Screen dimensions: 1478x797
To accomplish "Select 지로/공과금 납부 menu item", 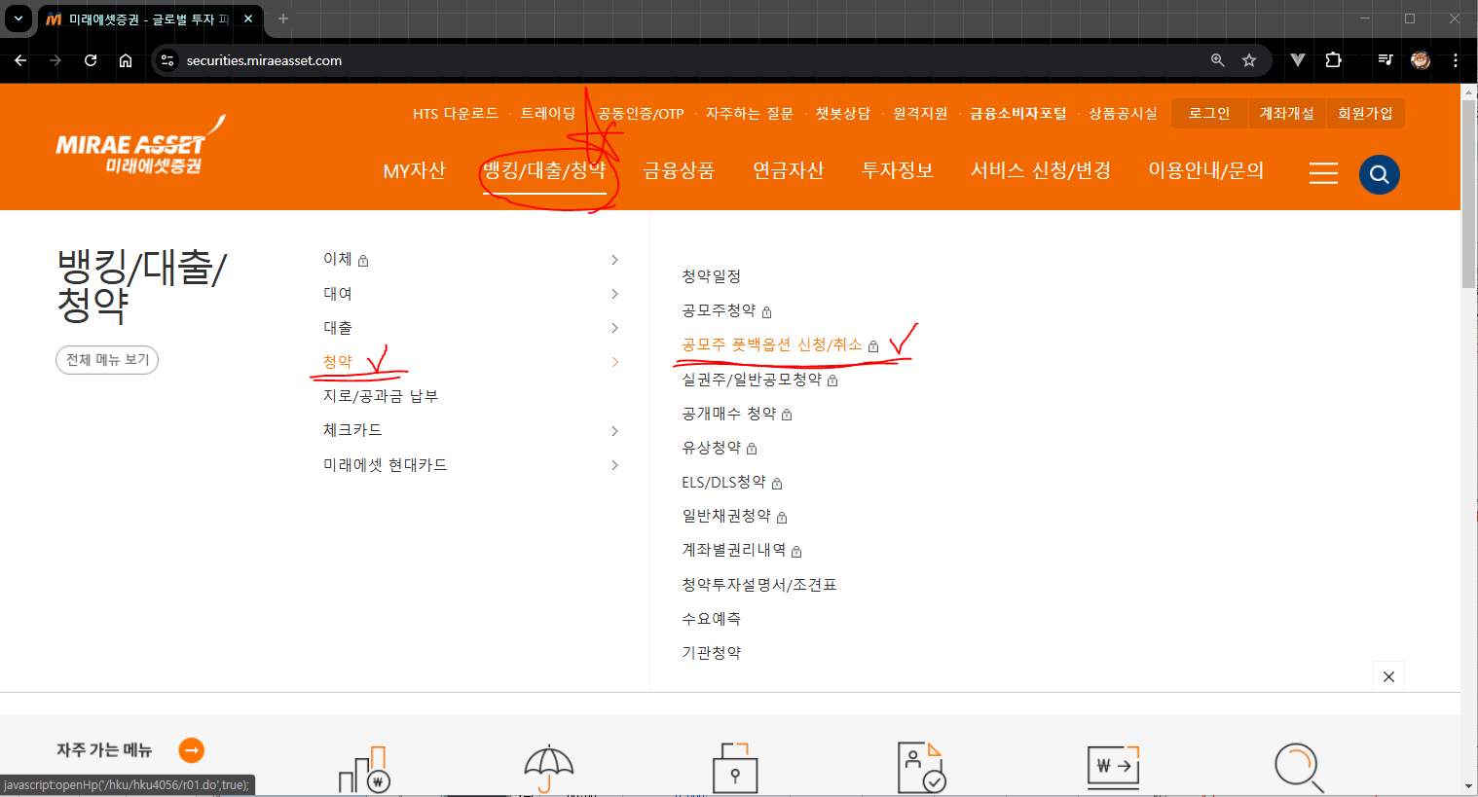I will click(381, 396).
